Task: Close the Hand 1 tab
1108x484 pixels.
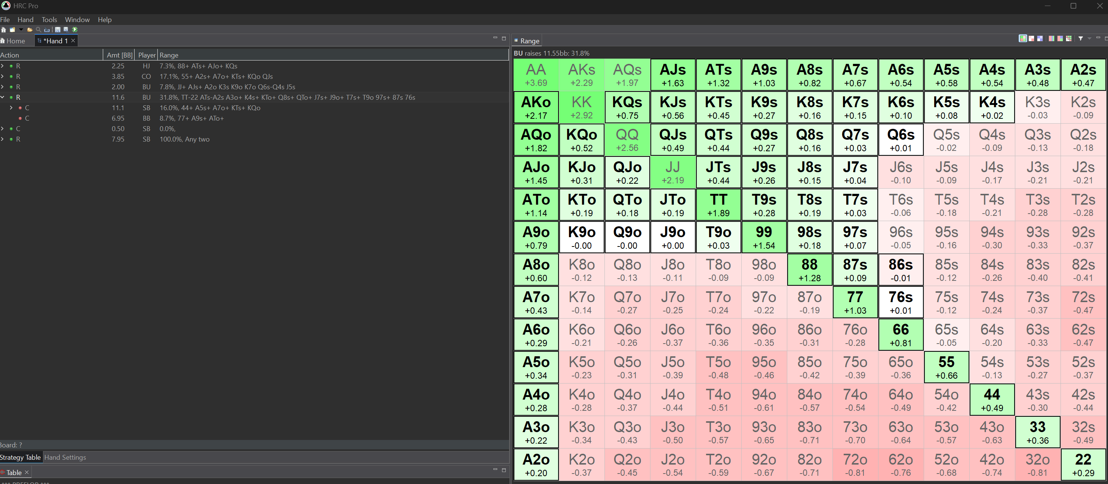Action: pyautogui.click(x=73, y=40)
